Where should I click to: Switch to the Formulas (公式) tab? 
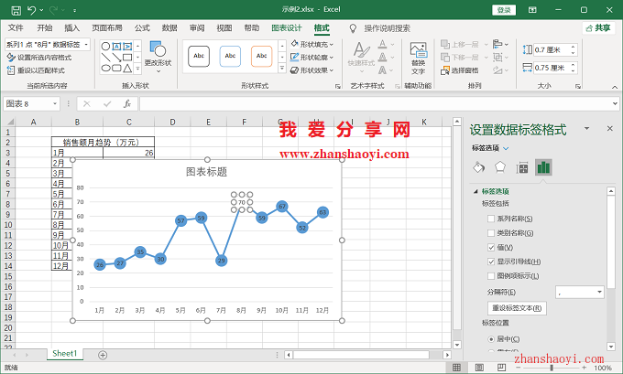point(142,28)
